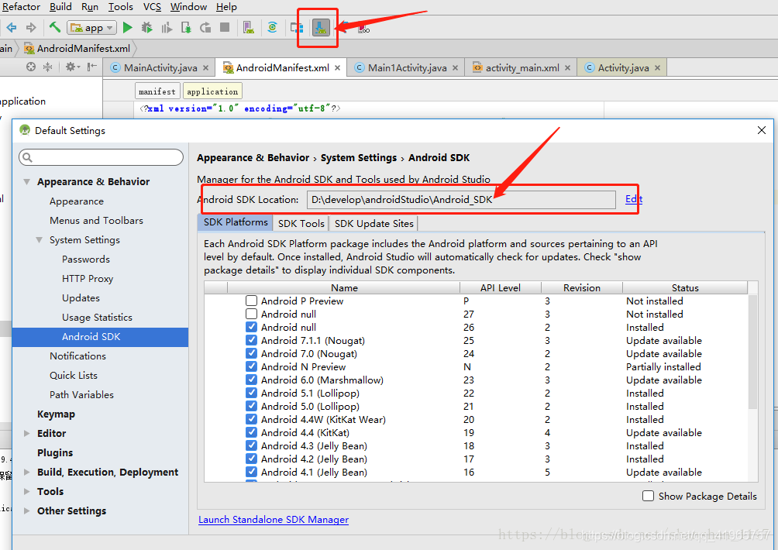
Task: Click the blue Back navigation arrow
Action: [x=12, y=28]
